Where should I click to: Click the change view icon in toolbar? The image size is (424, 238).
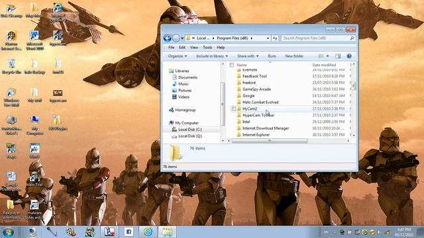321,56
